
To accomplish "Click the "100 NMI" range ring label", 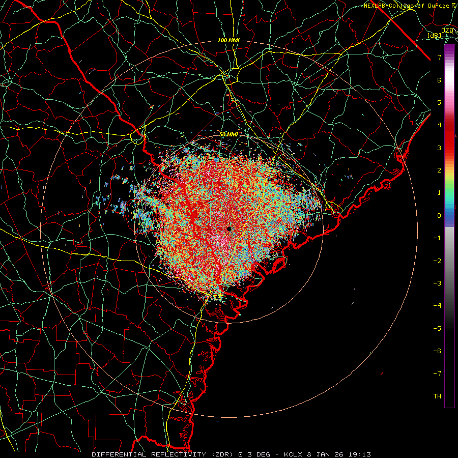I will click(x=228, y=40).
